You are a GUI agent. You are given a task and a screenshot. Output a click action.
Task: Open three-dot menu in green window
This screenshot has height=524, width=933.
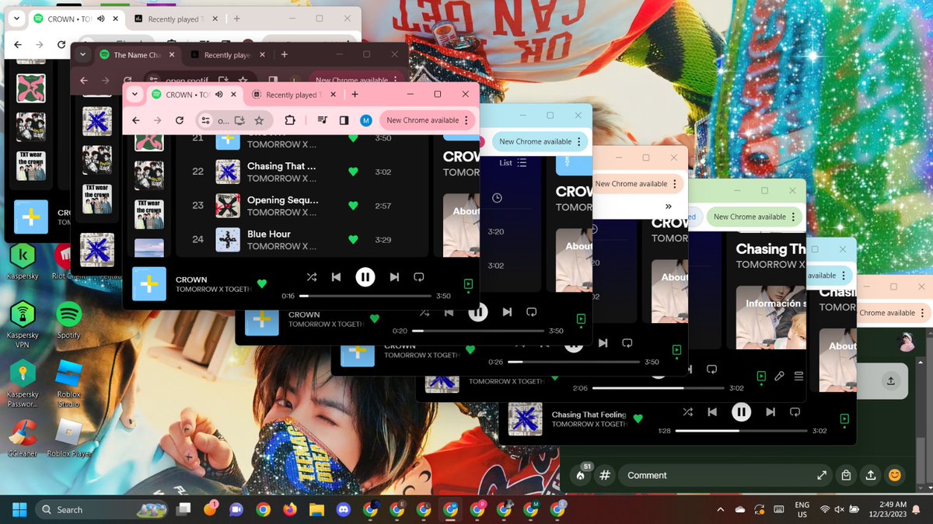794,217
